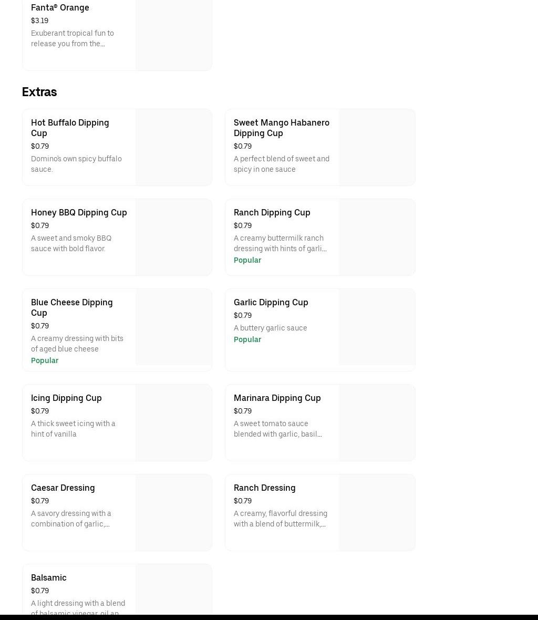The width and height of the screenshot is (538, 620).
Task: Click the Popular tag under Ranch Dipping Cup
Action: point(247,260)
